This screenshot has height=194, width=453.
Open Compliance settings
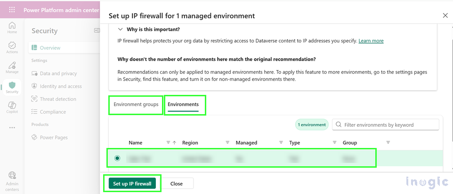pos(49,112)
